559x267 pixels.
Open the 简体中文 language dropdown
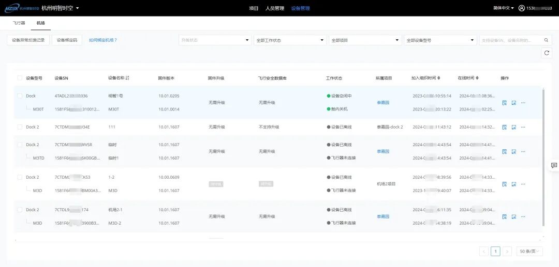tap(504, 8)
